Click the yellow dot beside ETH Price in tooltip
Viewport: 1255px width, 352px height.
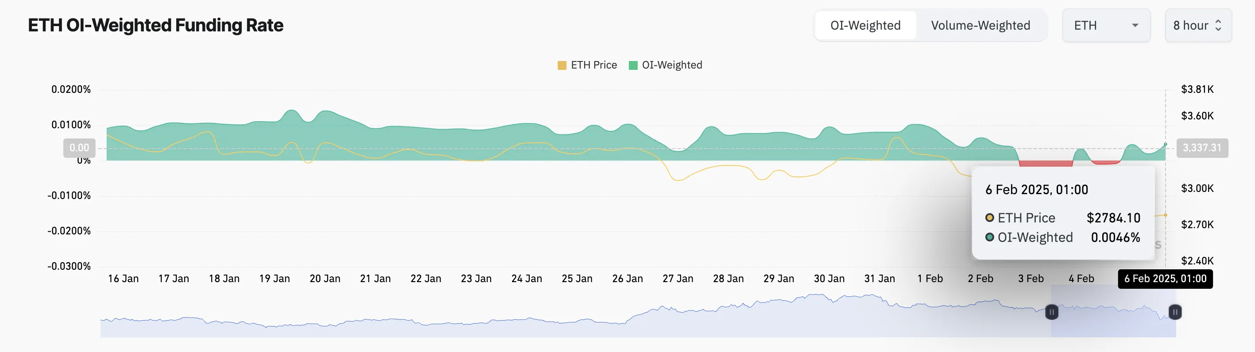coord(989,218)
